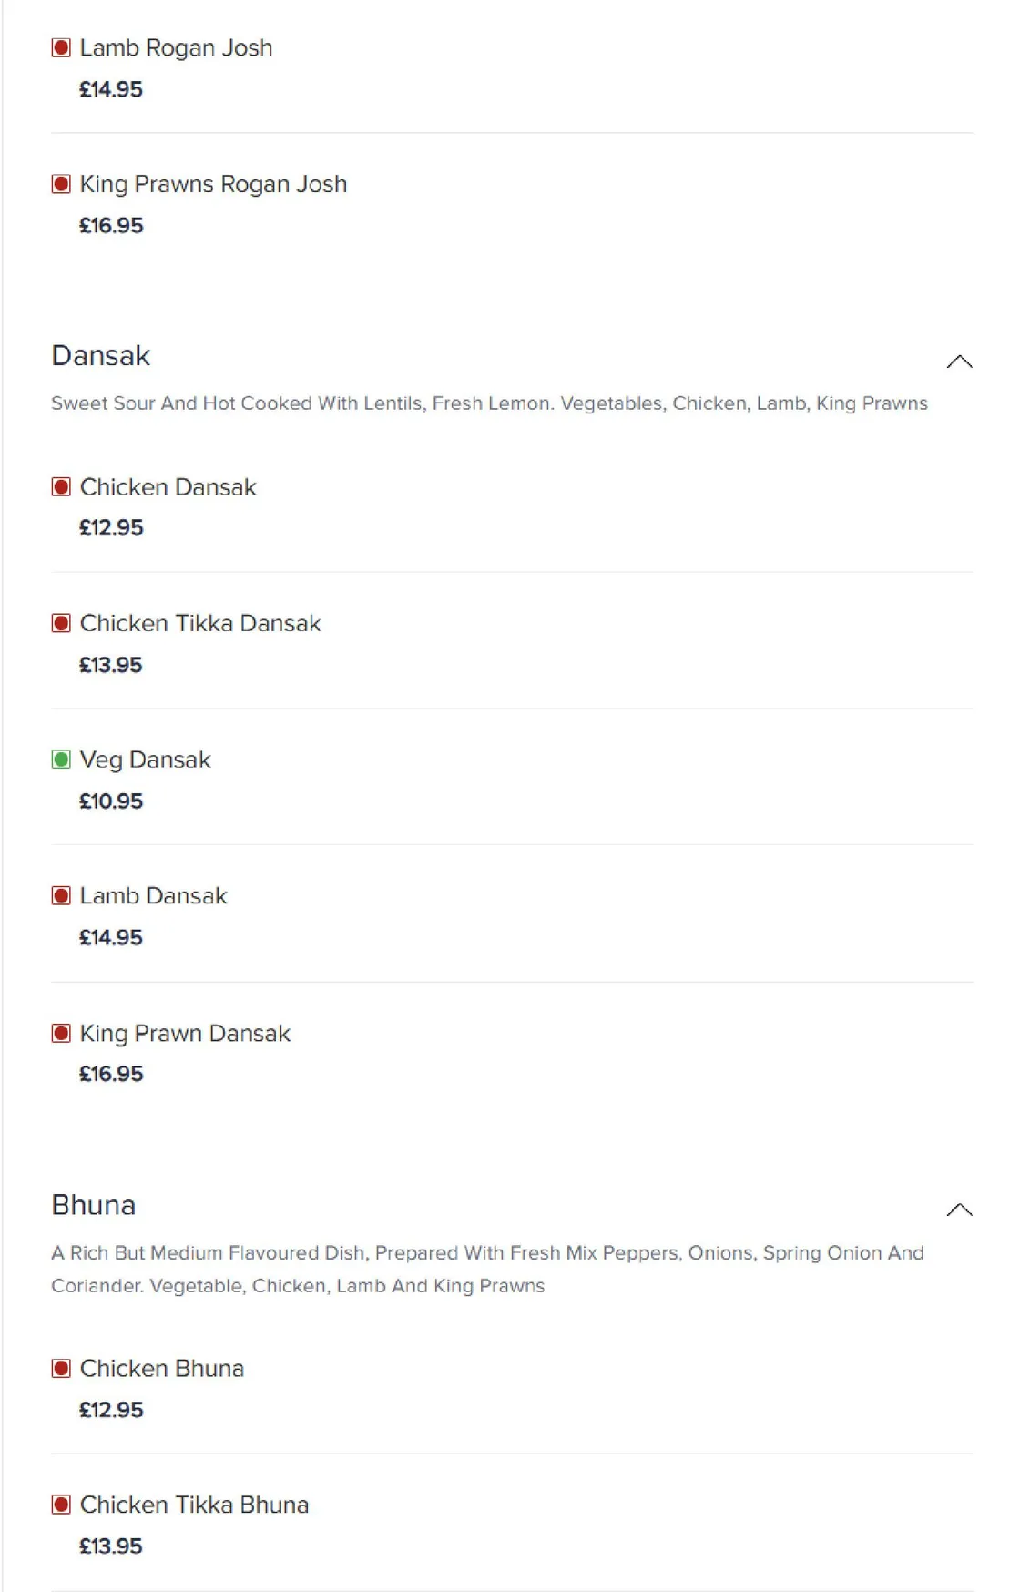Click the non-veg icon beside Lamb Dansak
This screenshot has height=1592, width=1030.
pos(61,896)
